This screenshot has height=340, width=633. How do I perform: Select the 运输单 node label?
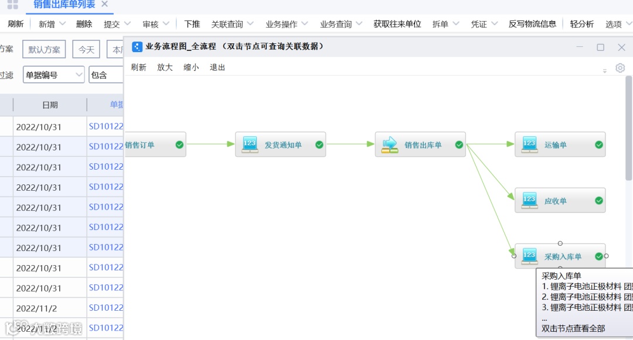(556, 145)
